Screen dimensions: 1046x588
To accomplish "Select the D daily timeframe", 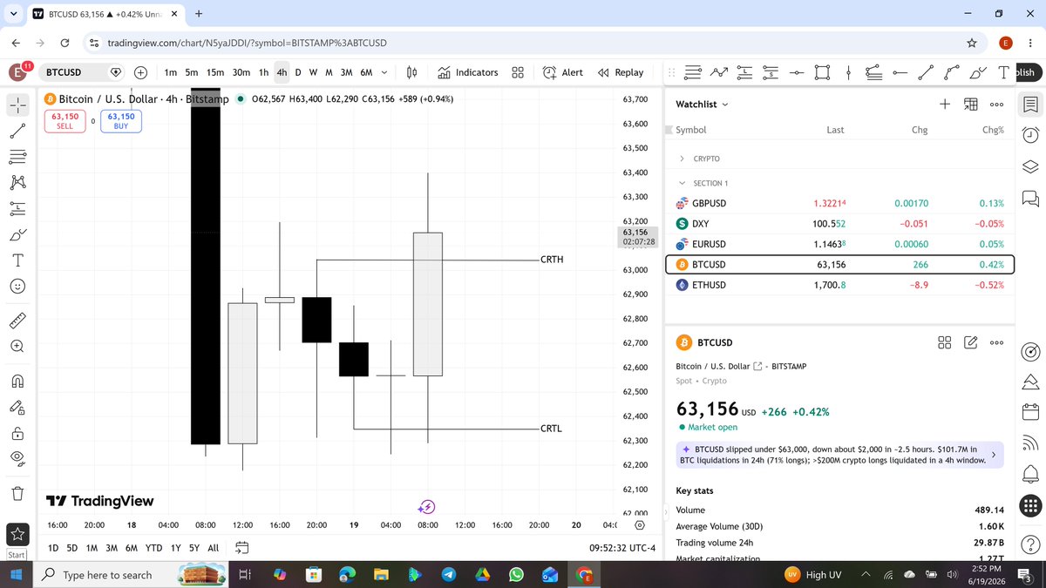I will click(x=298, y=72).
